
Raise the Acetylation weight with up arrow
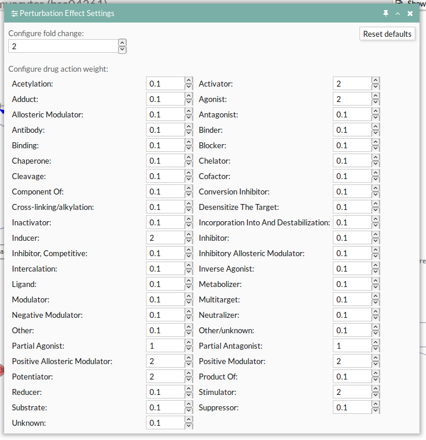click(x=189, y=81)
